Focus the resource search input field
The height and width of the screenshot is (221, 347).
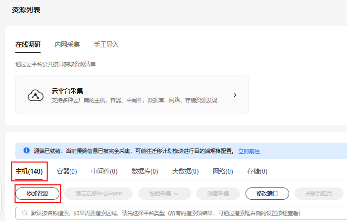181,213
